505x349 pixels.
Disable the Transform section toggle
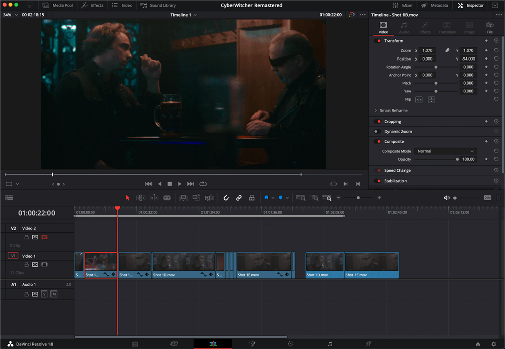pyautogui.click(x=377, y=41)
